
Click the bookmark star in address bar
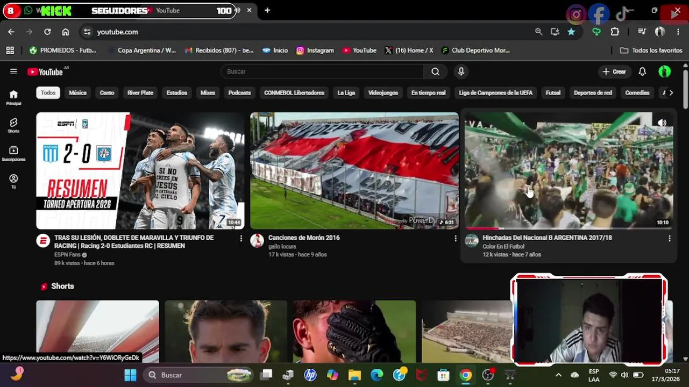click(x=571, y=32)
